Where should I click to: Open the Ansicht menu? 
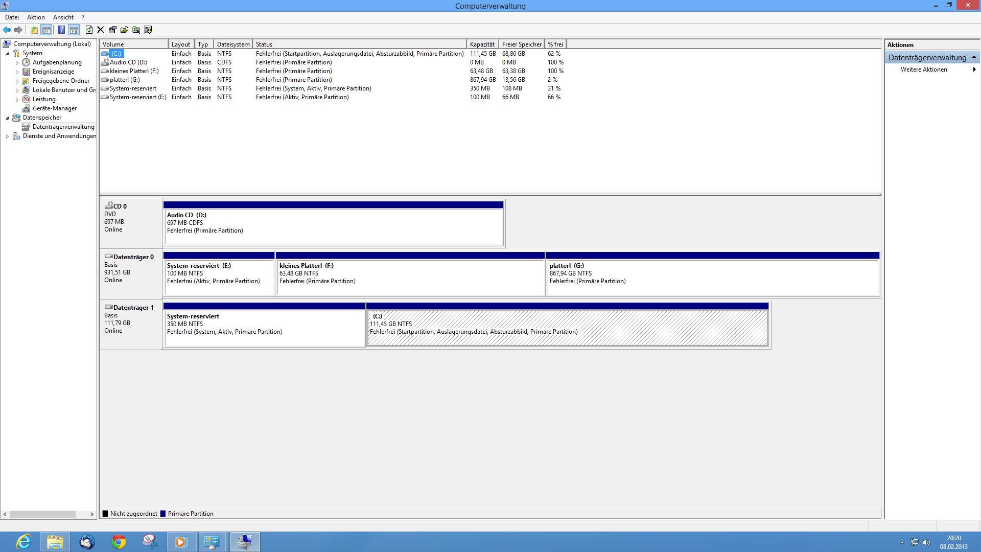(63, 17)
